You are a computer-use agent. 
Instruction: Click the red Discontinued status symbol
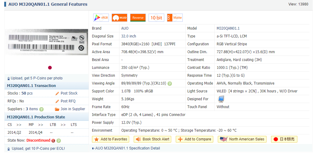click(x=53, y=141)
